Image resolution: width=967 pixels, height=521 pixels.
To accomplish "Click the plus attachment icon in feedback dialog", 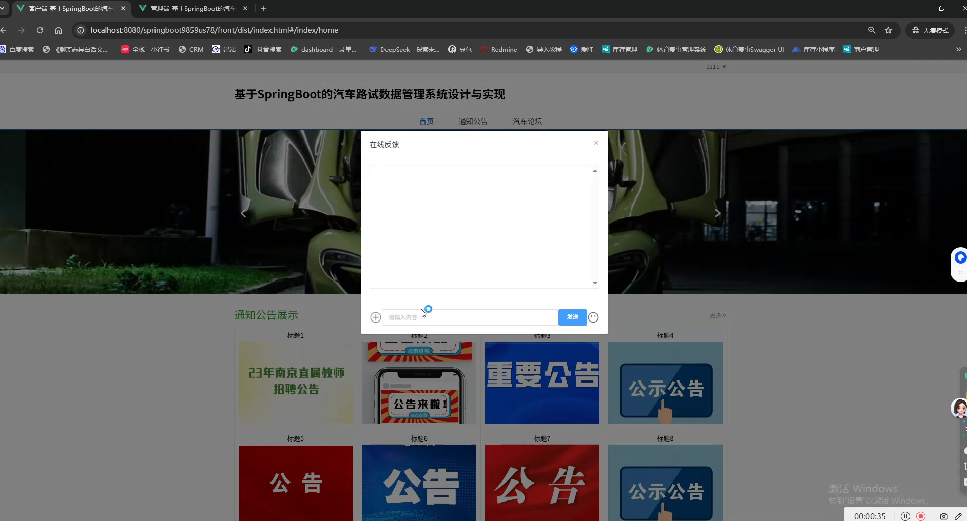I will 375,317.
